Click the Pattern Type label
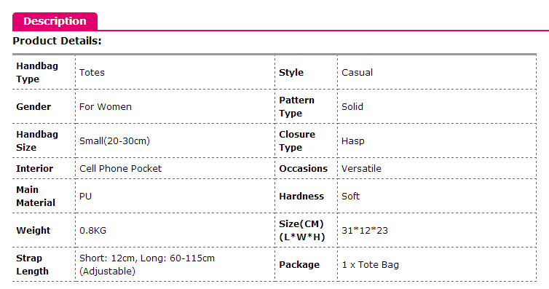 (x=296, y=107)
